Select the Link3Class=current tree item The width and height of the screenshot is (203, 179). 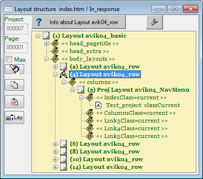[132, 121]
